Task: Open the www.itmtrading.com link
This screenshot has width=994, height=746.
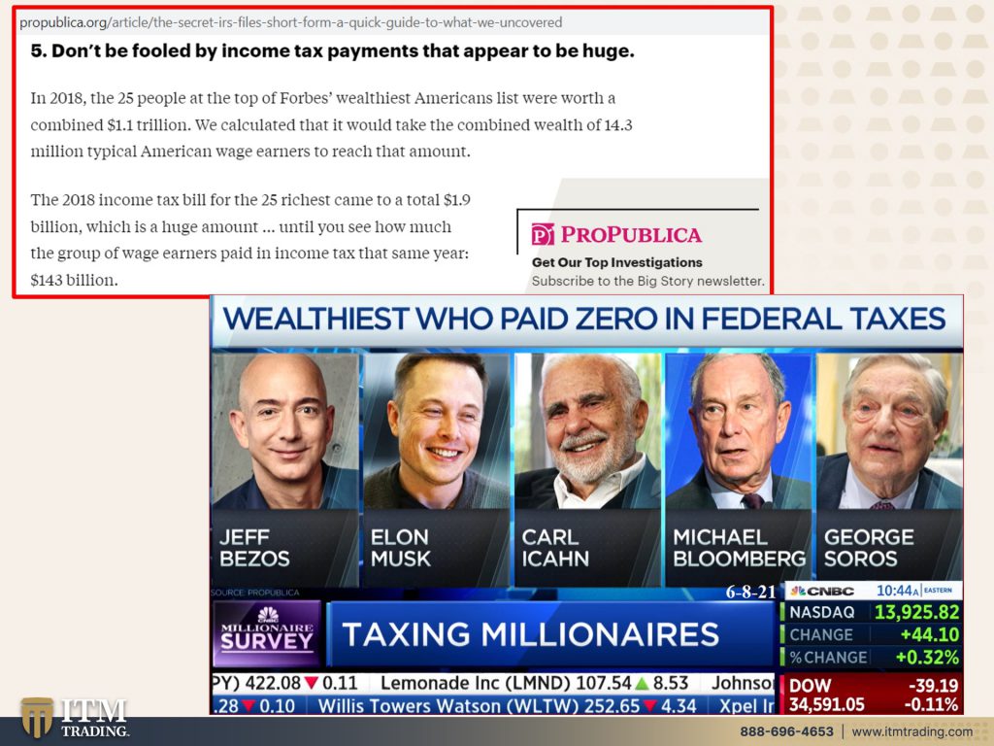Action: [911, 731]
